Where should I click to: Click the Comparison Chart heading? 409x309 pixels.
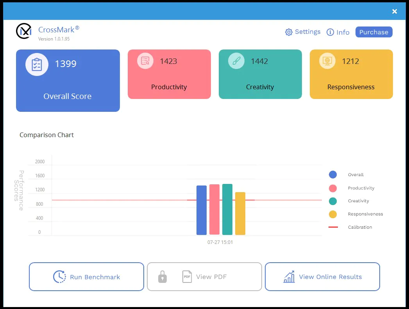[47, 135]
